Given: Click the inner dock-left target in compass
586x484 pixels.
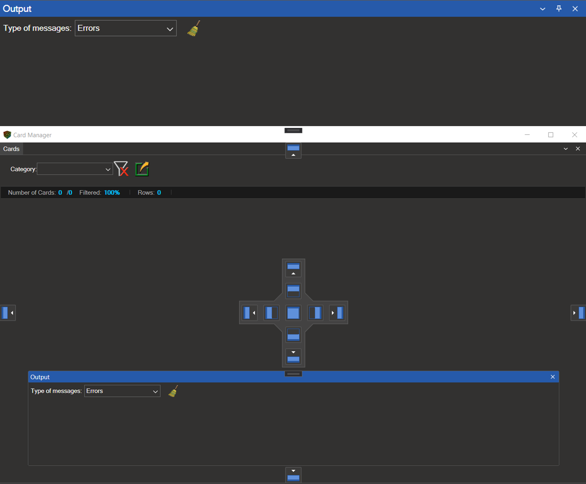Looking at the screenshot, I should pos(272,313).
